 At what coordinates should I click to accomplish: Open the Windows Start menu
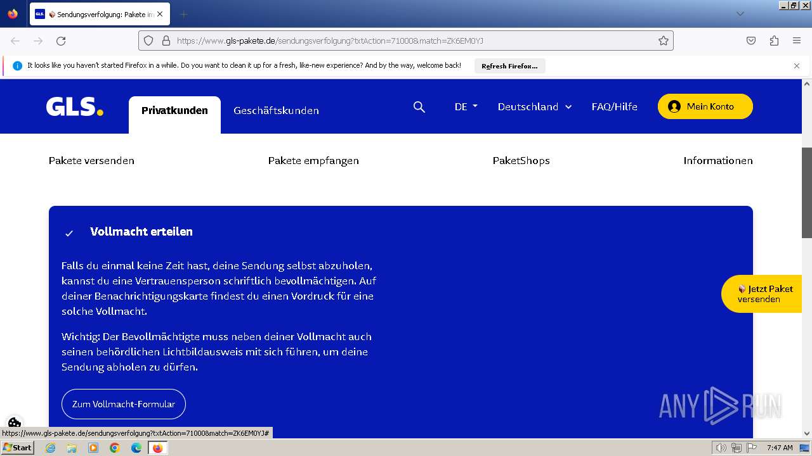17,448
